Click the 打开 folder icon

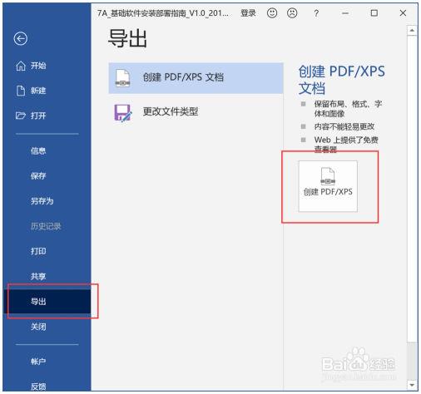point(21,116)
